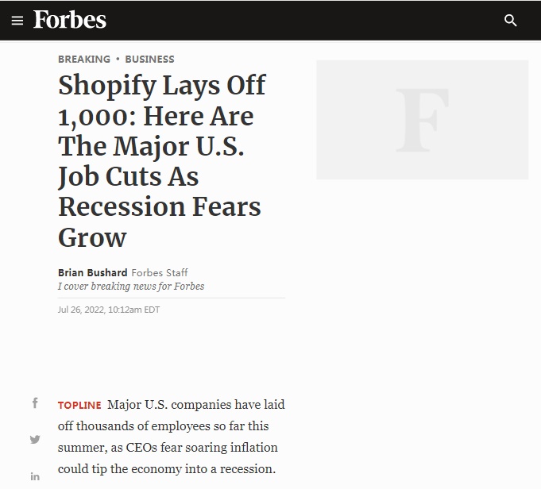Click the words "Recession Fears" in the headline
This screenshot has width=541, height=489.
click(160, 206)
